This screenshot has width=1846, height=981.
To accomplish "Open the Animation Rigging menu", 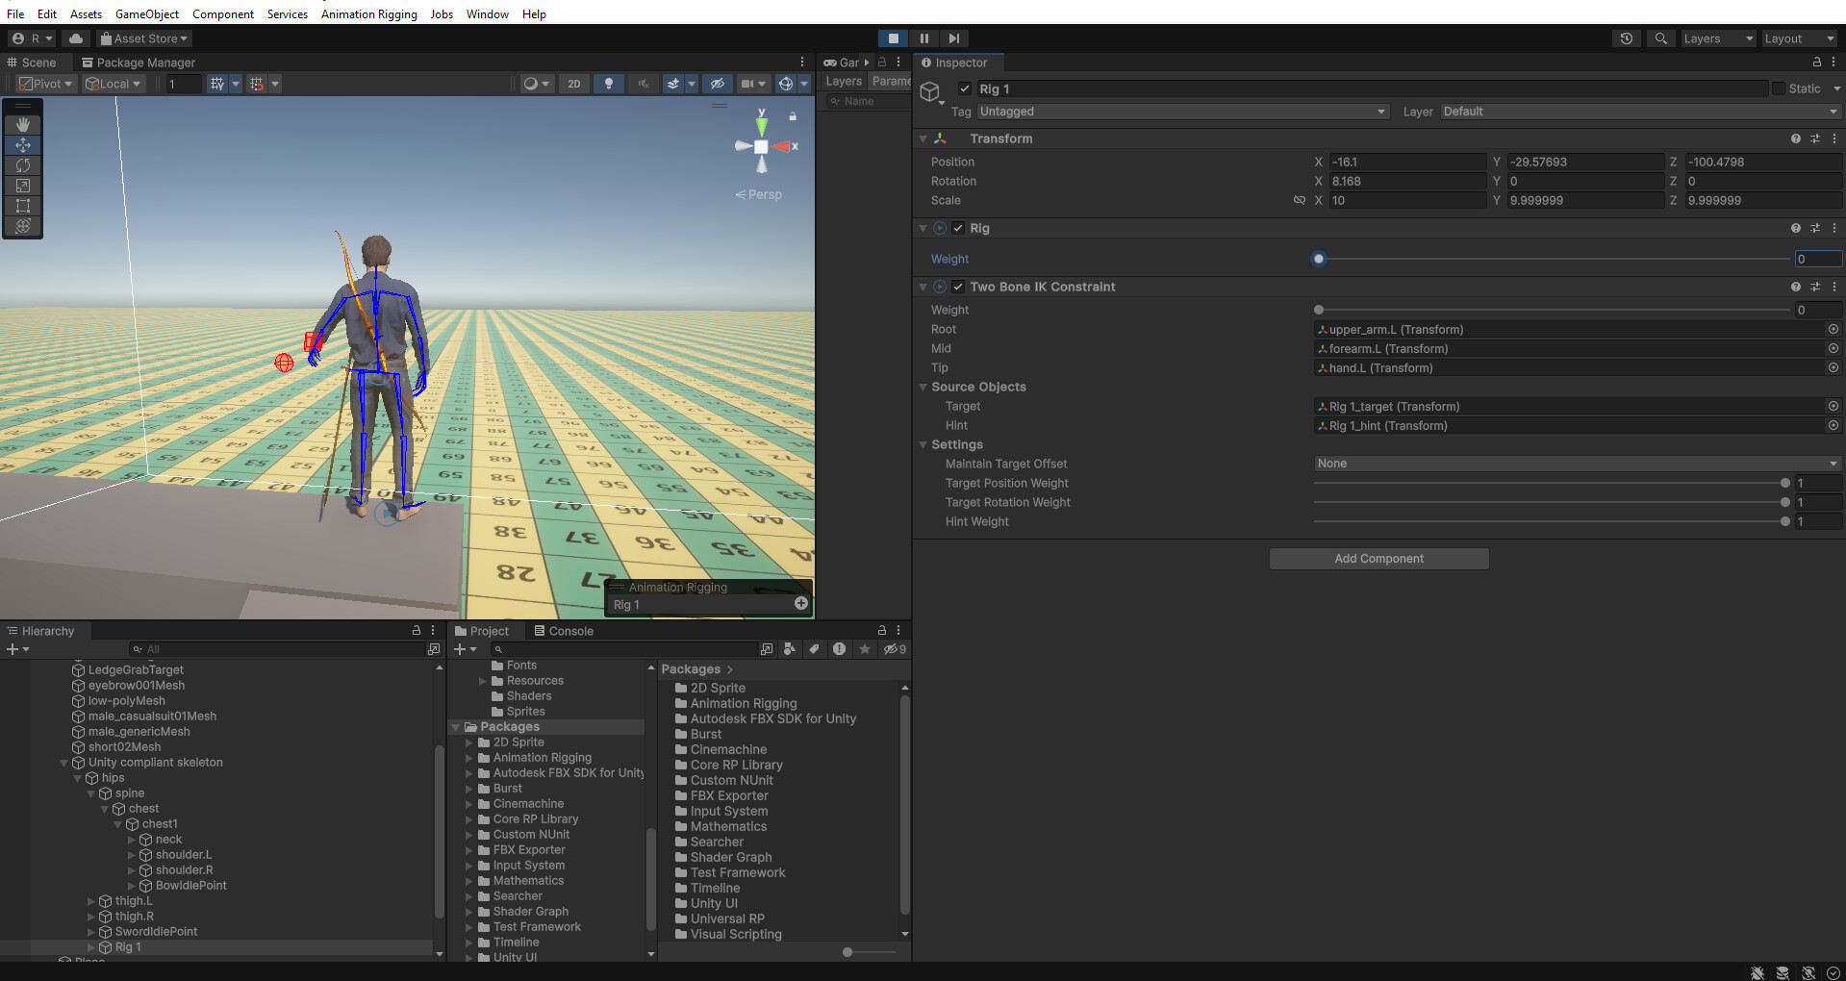I will coord(368,13).
